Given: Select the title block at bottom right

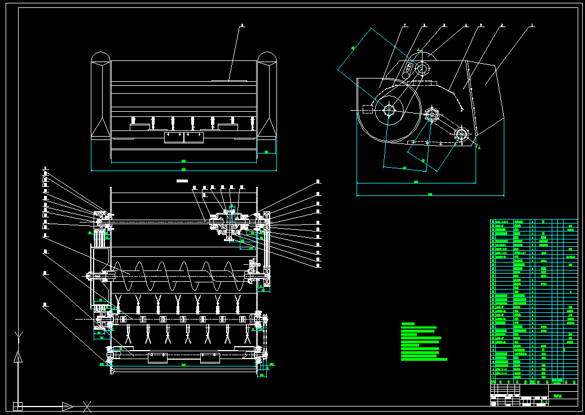Looking at the screenshot, I should coord(534,395).
